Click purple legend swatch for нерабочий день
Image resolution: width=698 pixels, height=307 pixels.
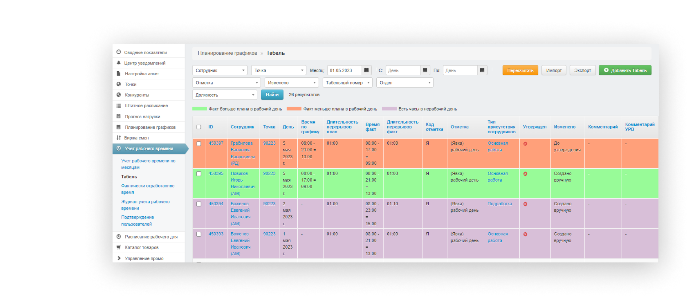click(x=389, y=109)
